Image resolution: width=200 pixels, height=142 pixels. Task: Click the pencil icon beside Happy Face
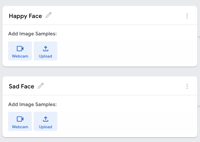point(49,15)
